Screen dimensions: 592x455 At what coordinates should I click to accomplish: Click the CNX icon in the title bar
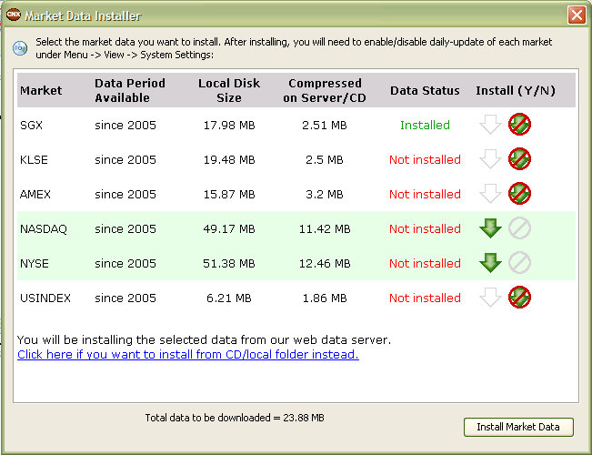pyautogui.click(x=13, y=15)
